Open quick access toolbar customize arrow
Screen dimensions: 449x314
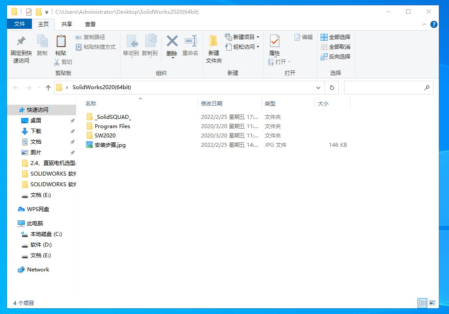click(x=46, y=12)
